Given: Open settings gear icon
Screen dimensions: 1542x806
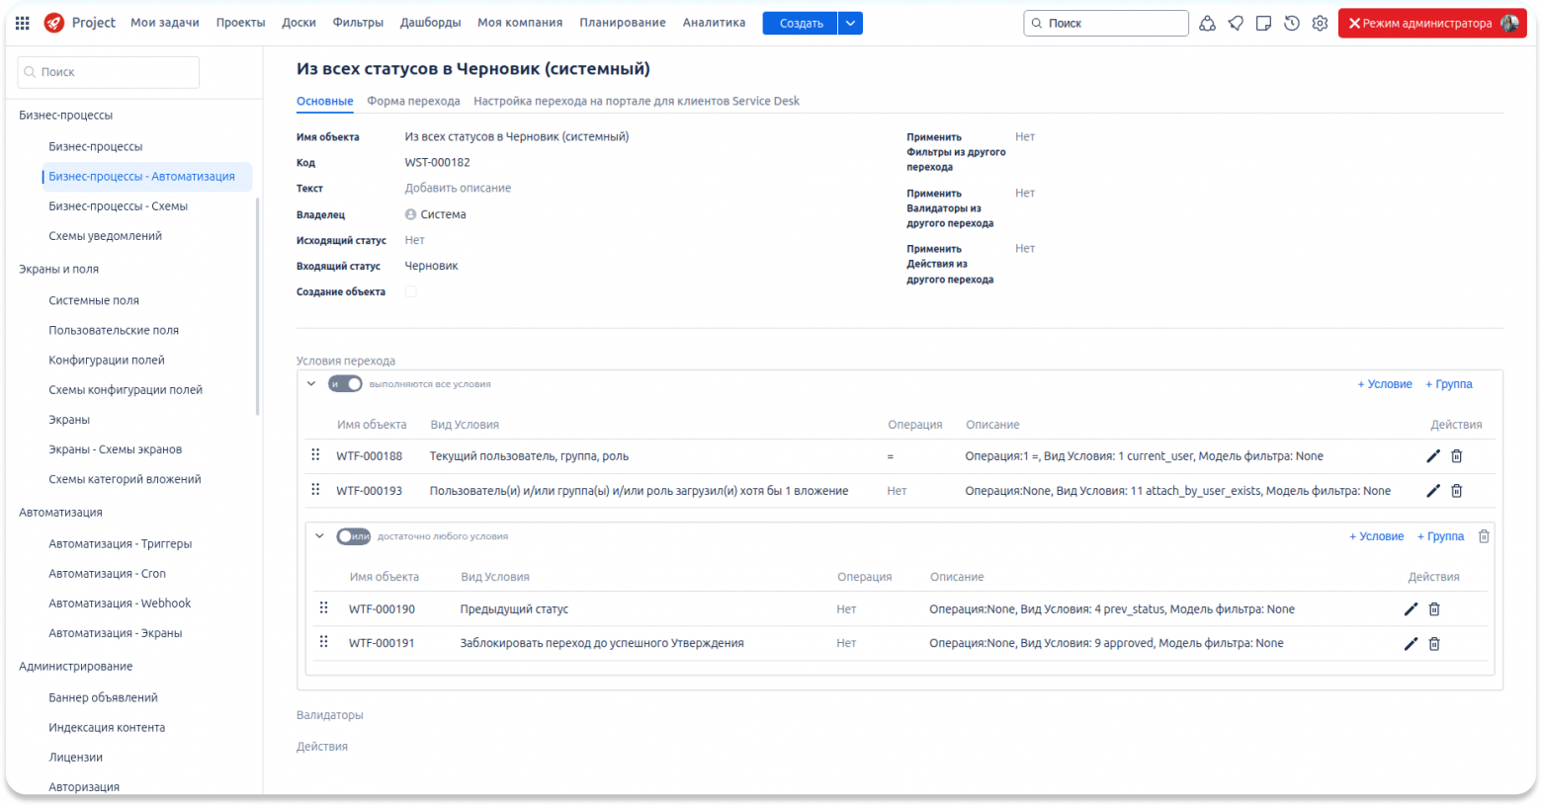Looking at the screenshot, I should pyautogui.click(x=1320, y=23).
